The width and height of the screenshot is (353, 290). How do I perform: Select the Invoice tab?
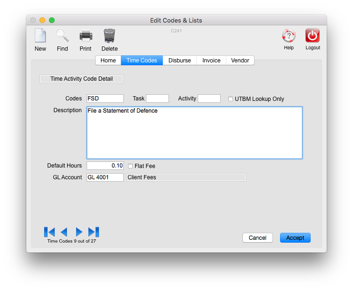(211, 61)
